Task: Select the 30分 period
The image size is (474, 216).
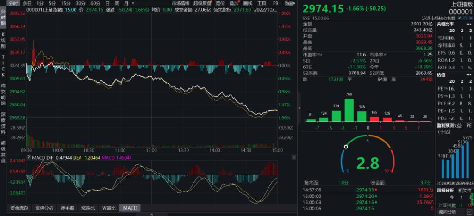Action: pos(81,3)
